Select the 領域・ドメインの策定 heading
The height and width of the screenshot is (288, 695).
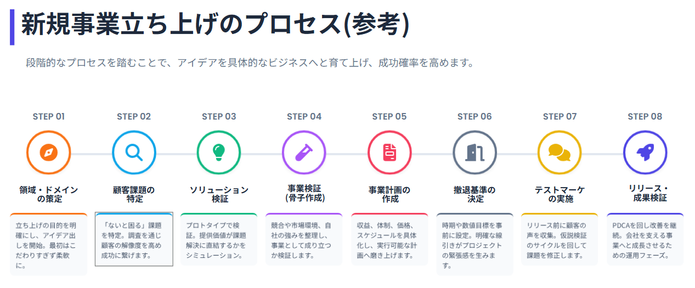coord(49,194)
